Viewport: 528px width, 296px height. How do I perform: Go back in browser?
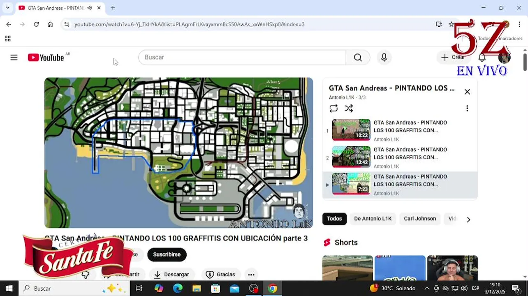[9, 24]
